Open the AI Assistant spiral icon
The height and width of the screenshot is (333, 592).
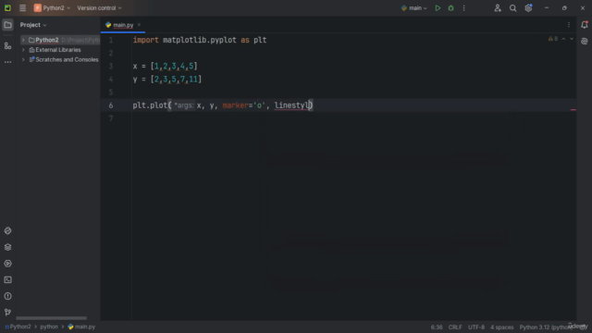(585, 41)
